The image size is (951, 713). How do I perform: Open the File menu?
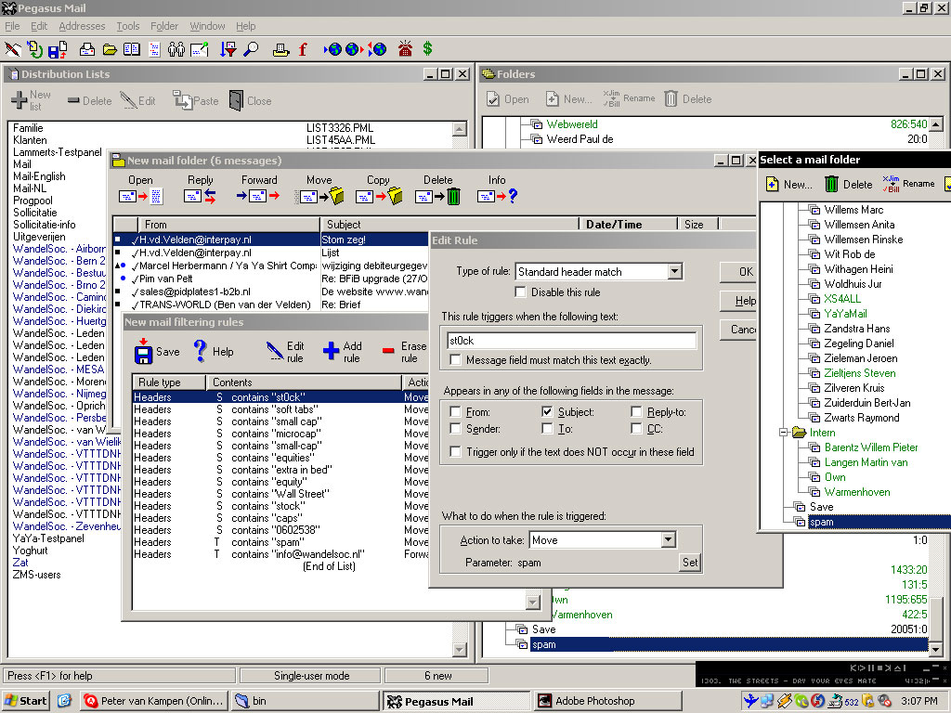(12, 26)
